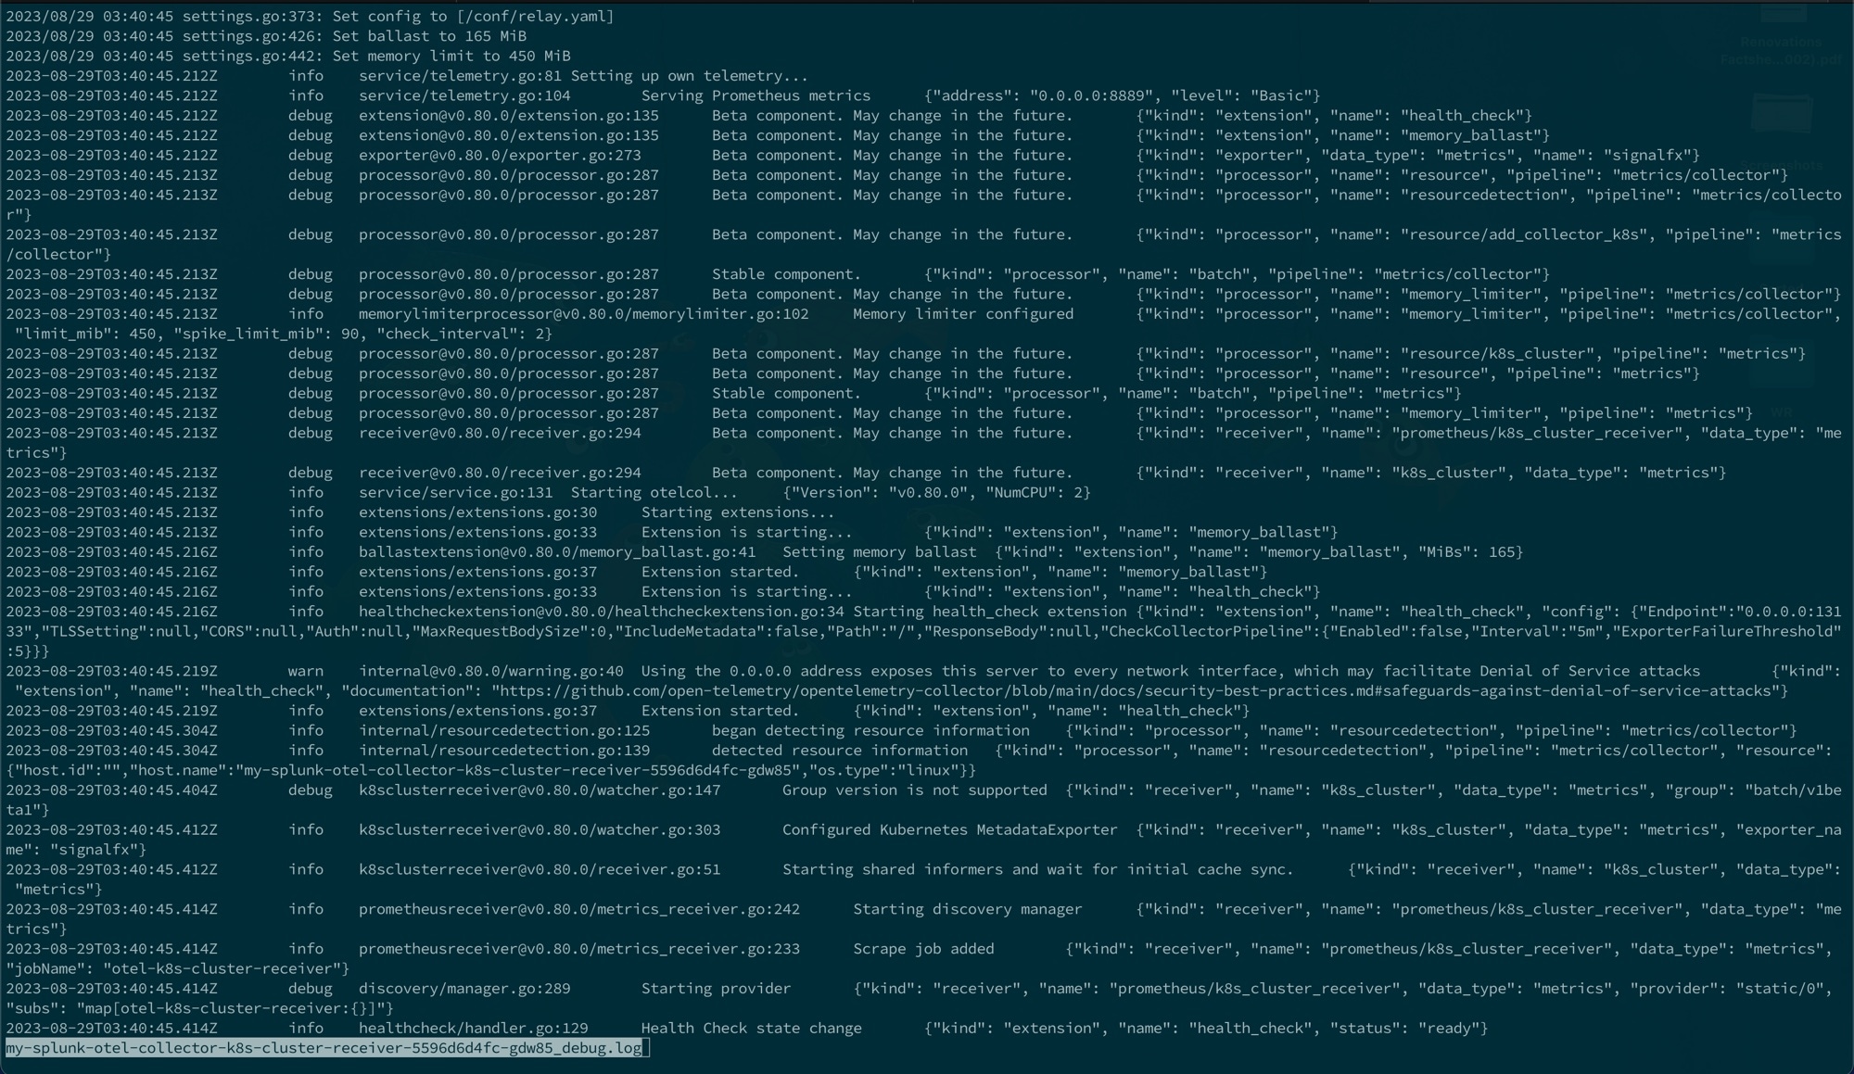Click "Starting extensions..." message
The width and height of the screenshot is (1854, 1074).
click(x=738, y=512)
